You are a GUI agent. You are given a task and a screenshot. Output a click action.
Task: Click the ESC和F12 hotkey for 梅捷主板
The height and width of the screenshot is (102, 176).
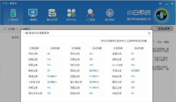[52, 76]
